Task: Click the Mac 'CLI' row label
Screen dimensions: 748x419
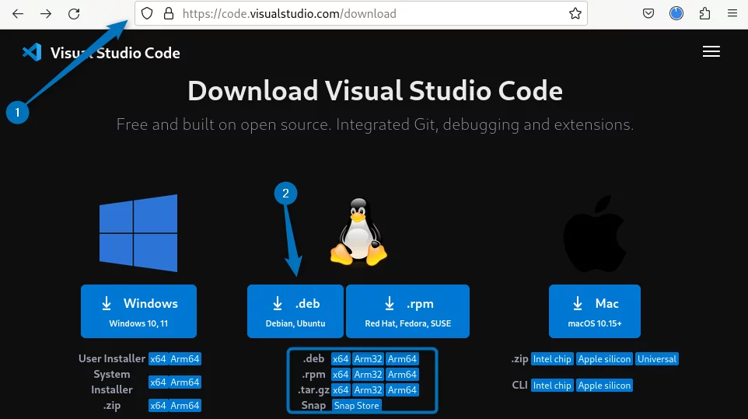Action: tap(519, 385)
